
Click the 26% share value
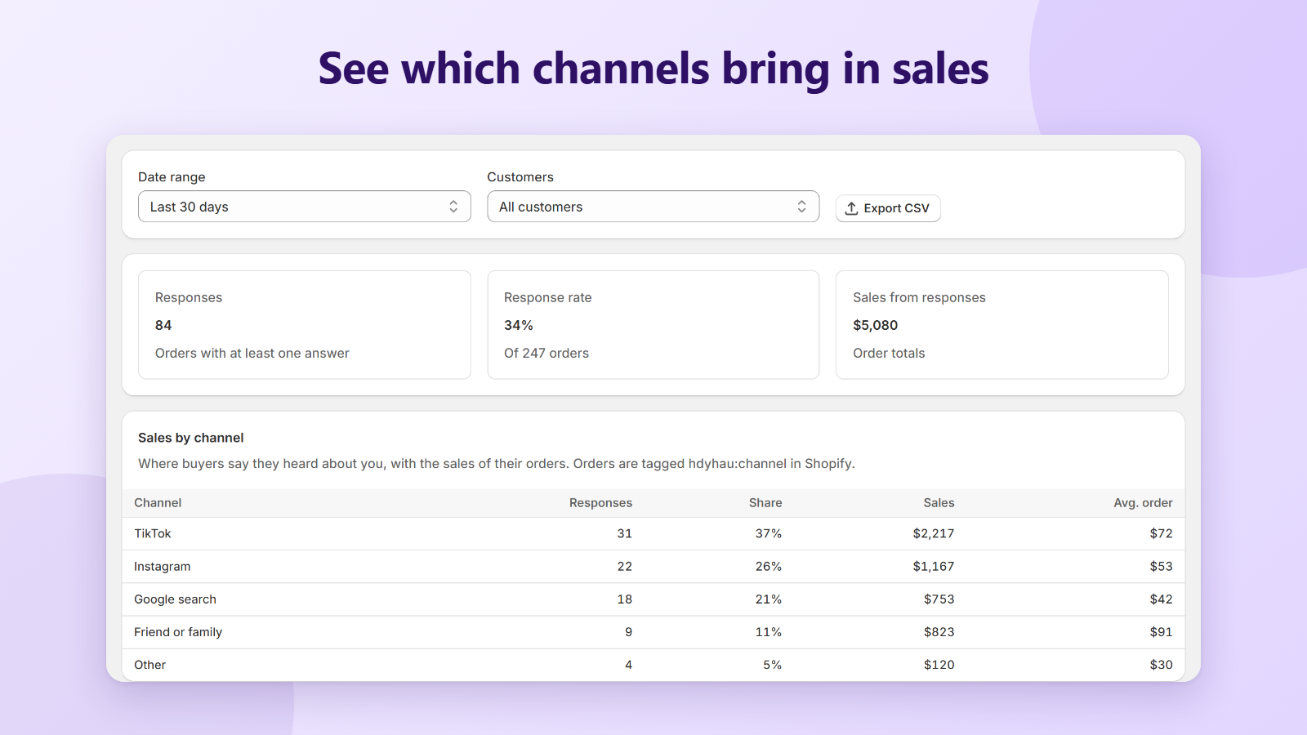pyautogui.click(x=769, y=566)
